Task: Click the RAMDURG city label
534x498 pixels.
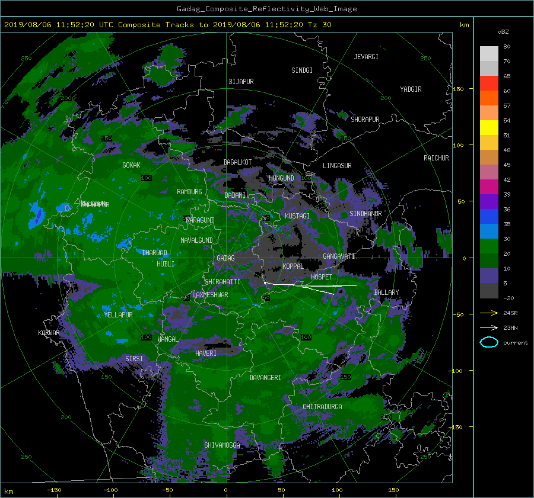Action: coord(189,192)
